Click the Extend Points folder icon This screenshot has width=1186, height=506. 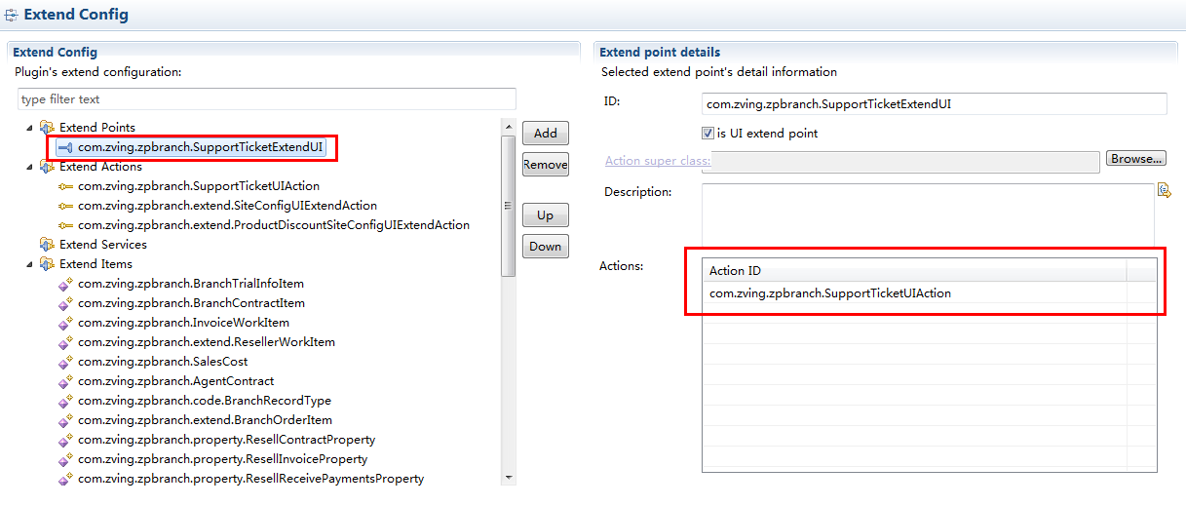click(x=46, y=128)
